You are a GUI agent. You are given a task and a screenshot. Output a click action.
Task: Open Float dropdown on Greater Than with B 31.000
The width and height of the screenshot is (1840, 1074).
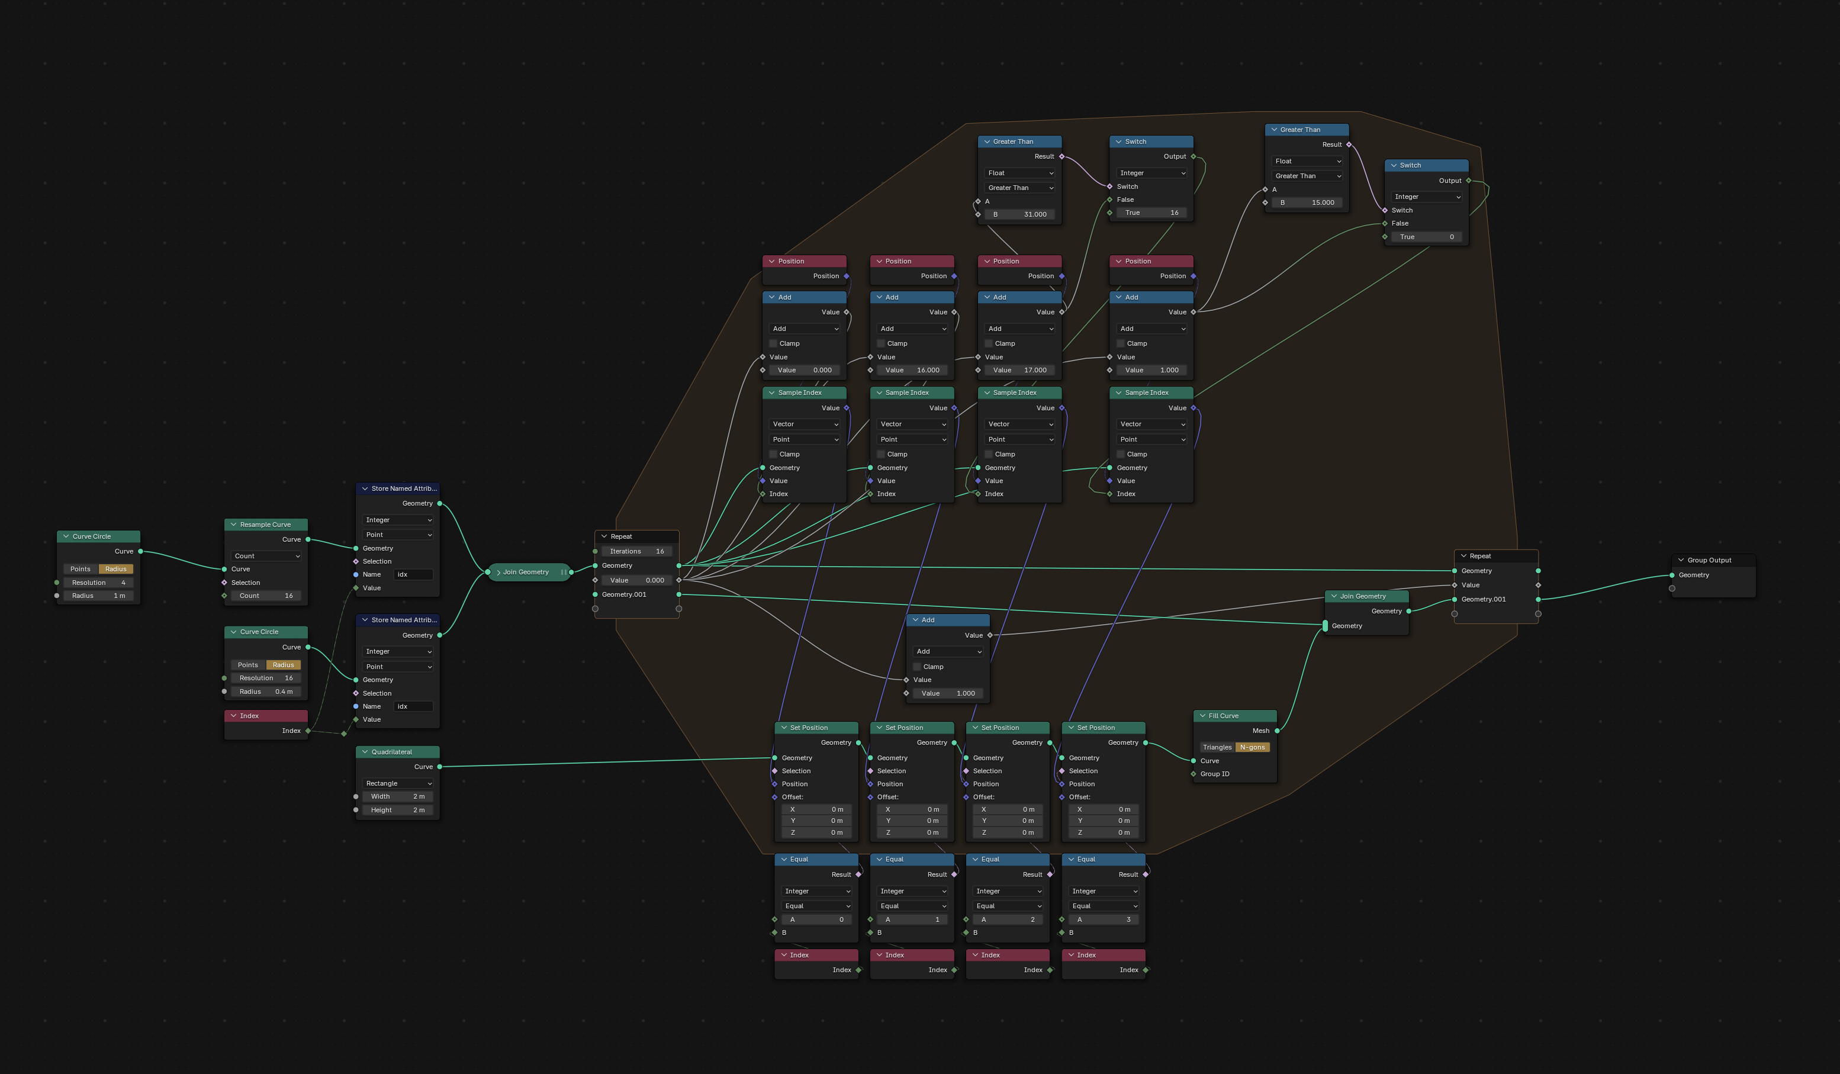(1020, 173)
